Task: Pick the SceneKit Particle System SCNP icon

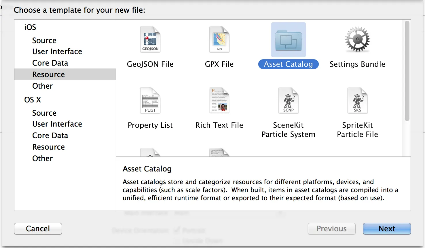Action: (x=289, y=100)
